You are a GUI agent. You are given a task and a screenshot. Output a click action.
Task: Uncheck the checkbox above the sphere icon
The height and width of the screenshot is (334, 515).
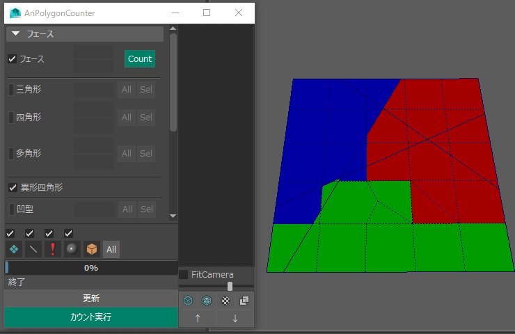68,234
